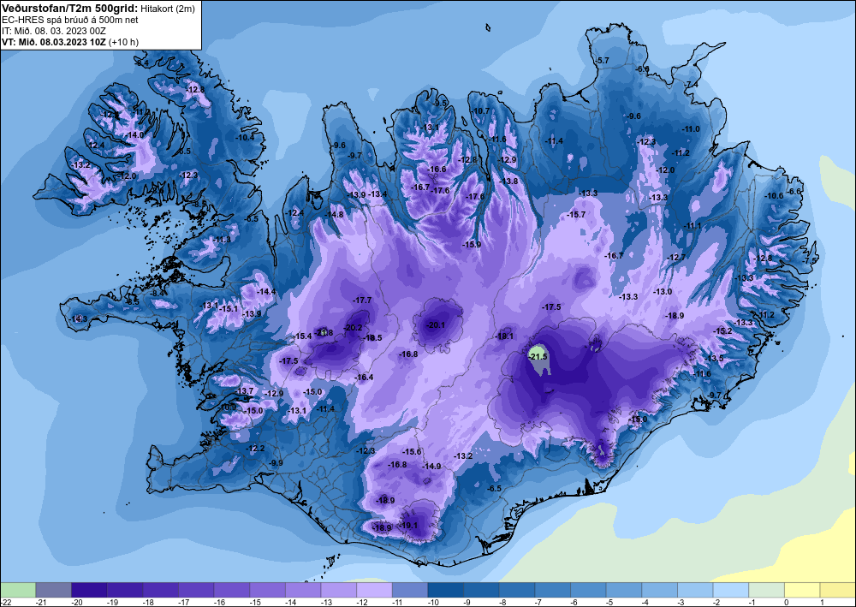The image size is (856, 607).
Task: Click the light yellow legend swatch above 0
Action: pyautogui.click(x=802, y=590)
